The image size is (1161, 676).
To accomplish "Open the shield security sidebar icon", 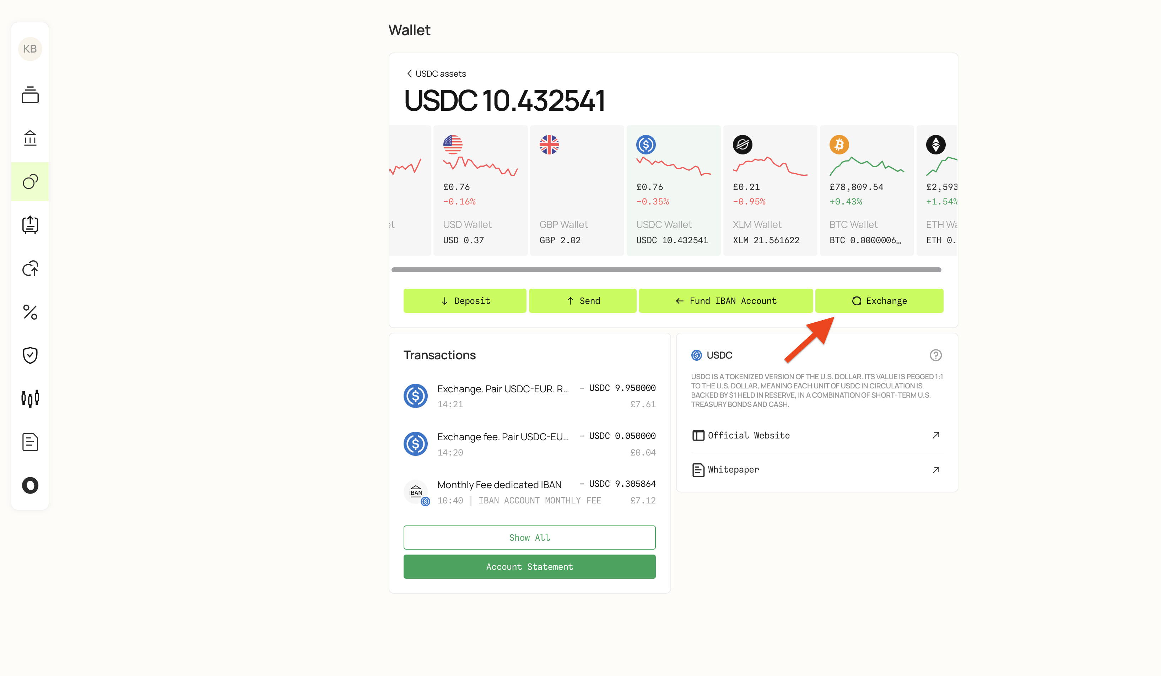I will (x=30, y=355).
